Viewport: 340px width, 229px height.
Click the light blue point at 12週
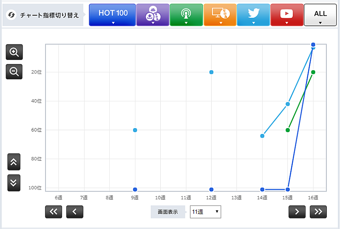tap(211, 72)
